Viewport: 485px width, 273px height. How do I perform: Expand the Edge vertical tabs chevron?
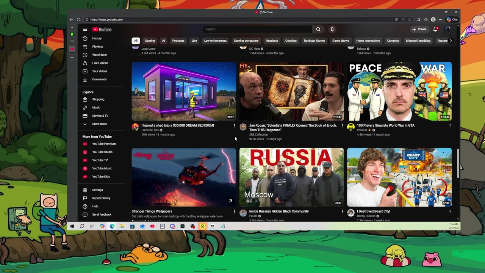72,27
